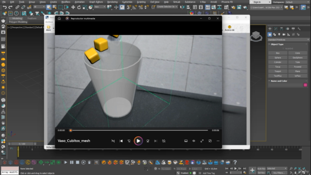Choose the Select Object tool
311x175 pixels.
click(x=49, y=7)
